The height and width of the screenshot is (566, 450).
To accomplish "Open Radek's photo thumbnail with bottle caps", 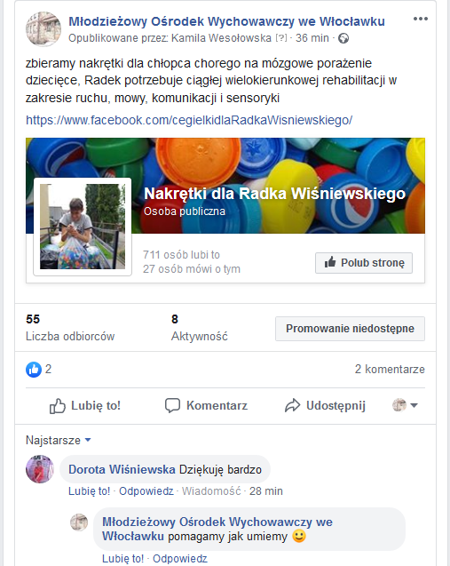I will coord(83,227).
